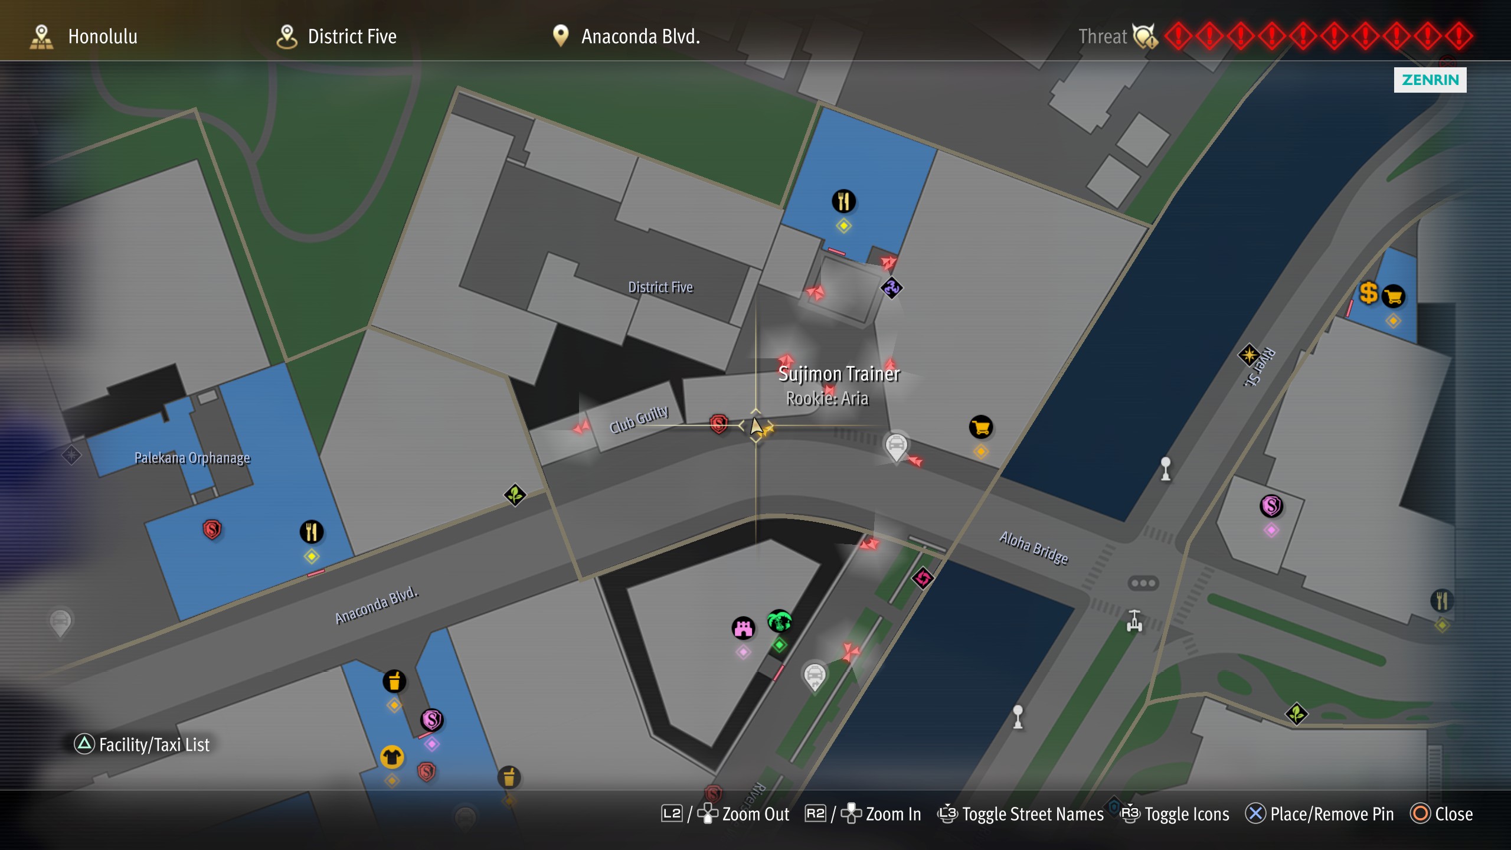Click the purple spiral icon near District Five
Screen dimensions: 1511x850
coord(891,288)
